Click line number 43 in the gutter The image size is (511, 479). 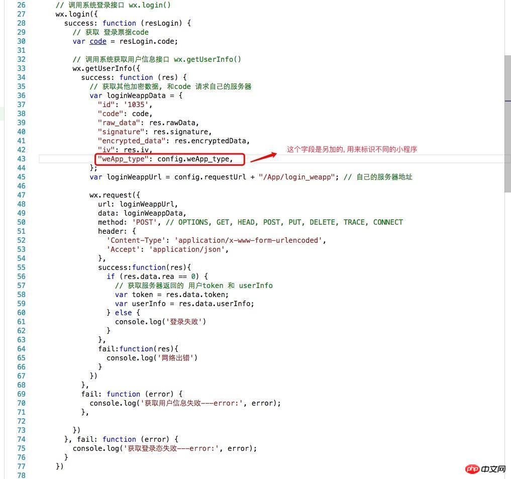21,159
